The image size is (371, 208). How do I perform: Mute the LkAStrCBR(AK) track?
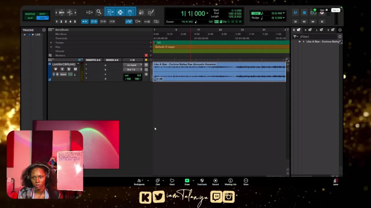(75, 69)
